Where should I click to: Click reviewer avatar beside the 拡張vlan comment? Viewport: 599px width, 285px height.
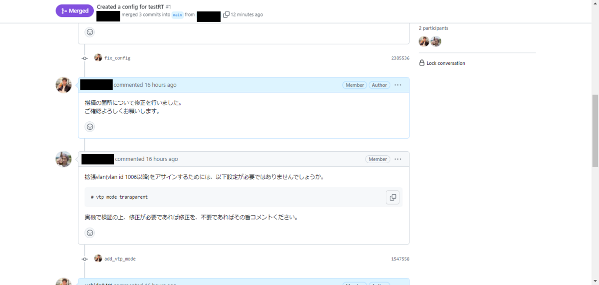click(x=63, y=159)
